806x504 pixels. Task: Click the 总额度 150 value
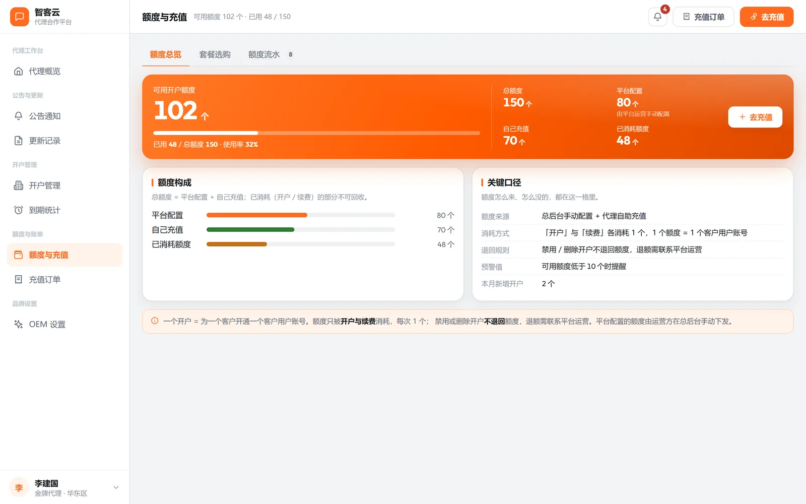click(517, 102)
